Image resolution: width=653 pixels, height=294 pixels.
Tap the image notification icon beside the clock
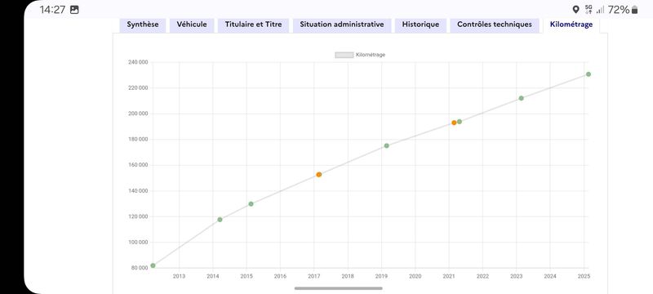click(x=74, y=10)
